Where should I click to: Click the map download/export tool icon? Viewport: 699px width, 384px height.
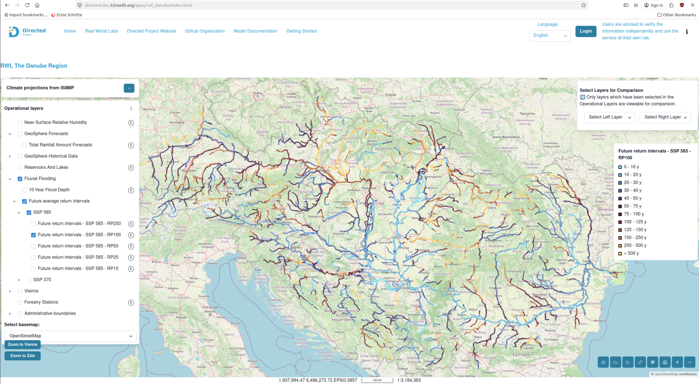[x=603, y=362]
